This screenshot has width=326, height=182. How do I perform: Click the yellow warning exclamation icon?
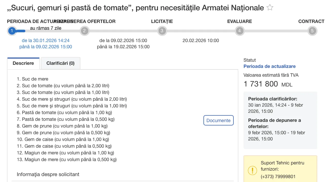tap(252, 170)
